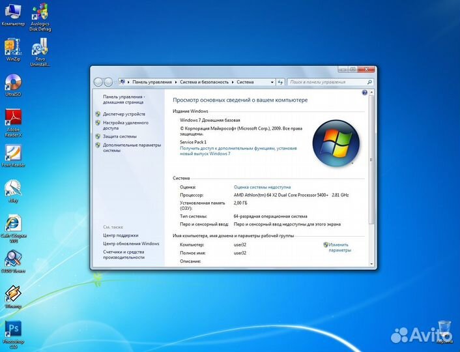Image resolution: width=460 pixels, height=352 pixels.
Task: Select the Панель управления breadcrumb
Action: [152, 82]
